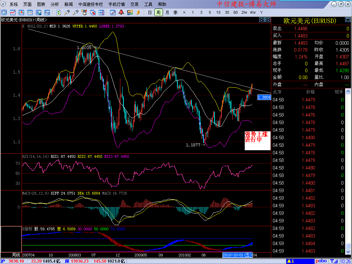The height and width of the screenshot is (264, 352).
Task: Open the red alarm bell alert icon
Action: pyautogui.click(x=121, y=12)
